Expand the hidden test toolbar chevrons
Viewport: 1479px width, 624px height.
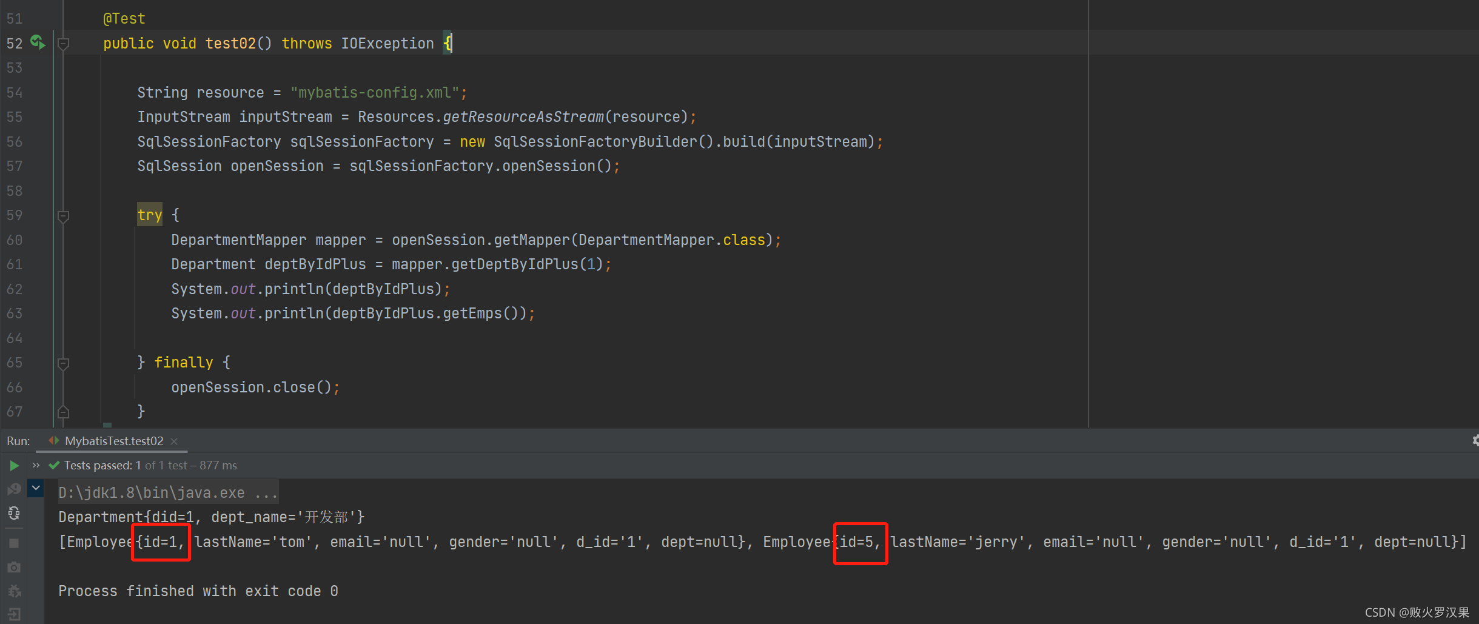36,466
